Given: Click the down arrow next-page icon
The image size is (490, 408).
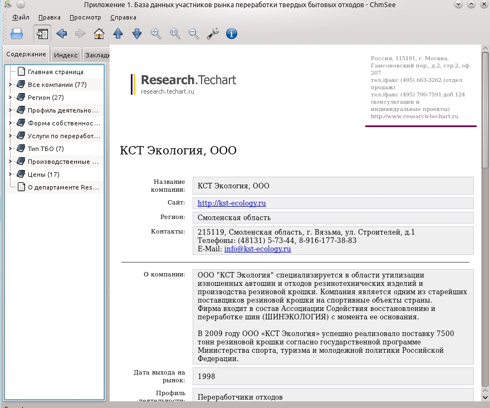Looking at the screenshot, I should point(137,33).
